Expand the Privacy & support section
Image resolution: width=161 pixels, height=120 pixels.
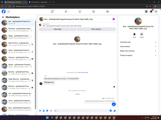pos(138,55)
